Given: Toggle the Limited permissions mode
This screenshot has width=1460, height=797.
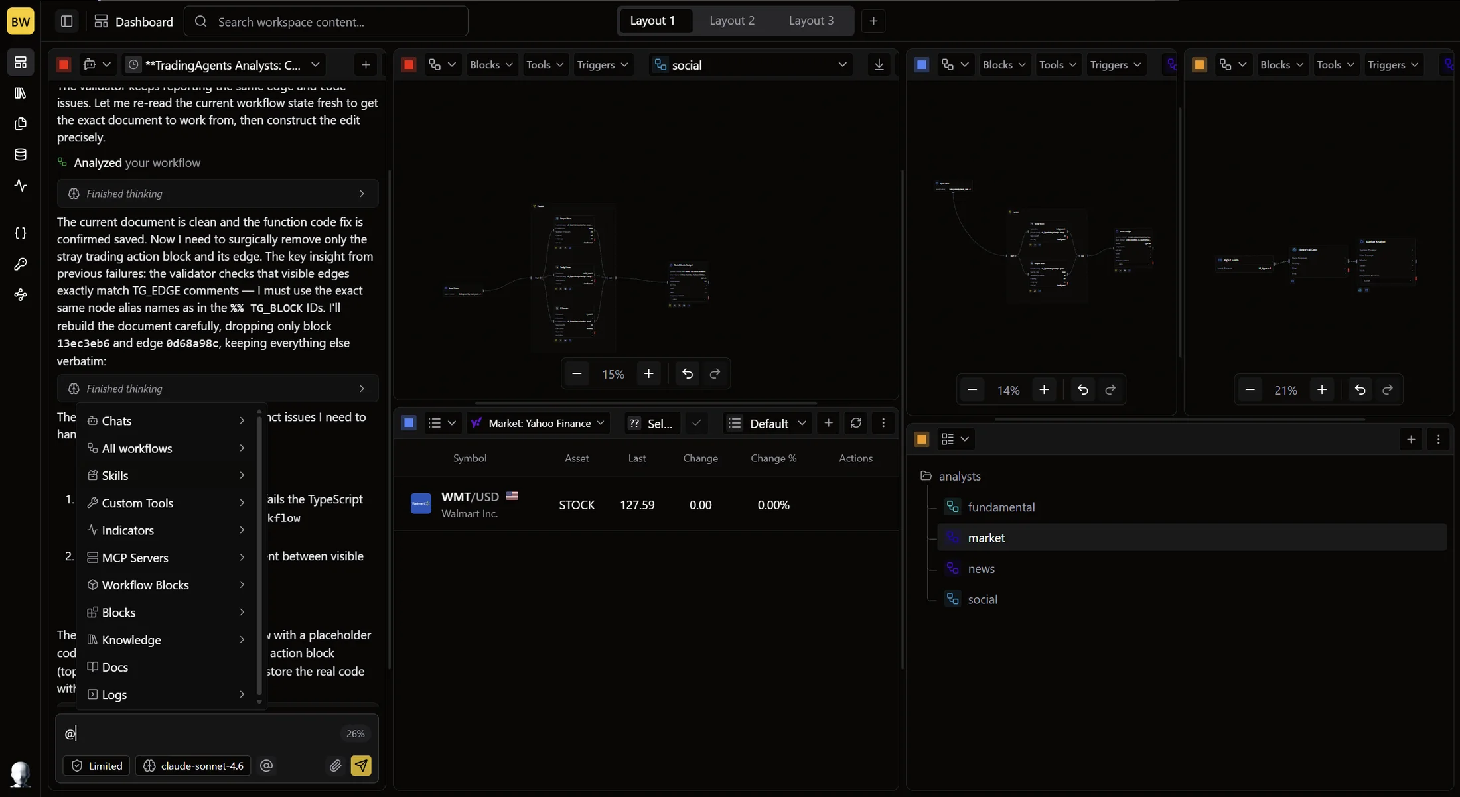Looking at the screenshot, I should [97, 766].
